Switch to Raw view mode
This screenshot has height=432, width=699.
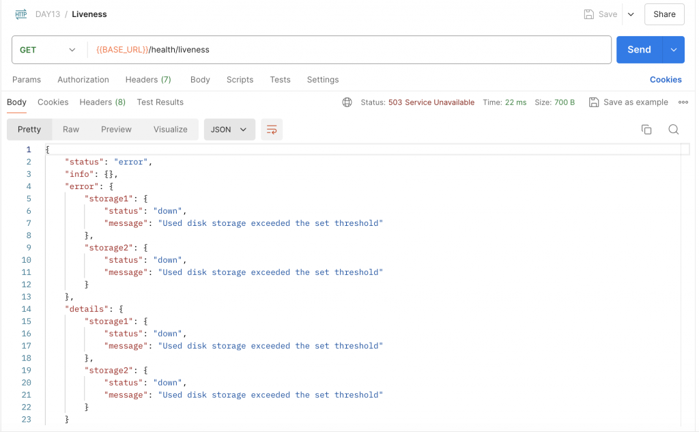pos(71,129)
